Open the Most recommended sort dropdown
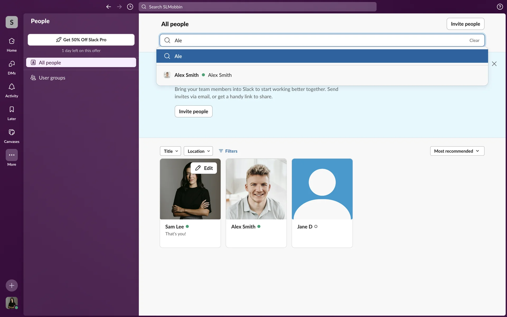Image resolution: width=507 pixels, height=317 pixels. [x=457, y=151]
